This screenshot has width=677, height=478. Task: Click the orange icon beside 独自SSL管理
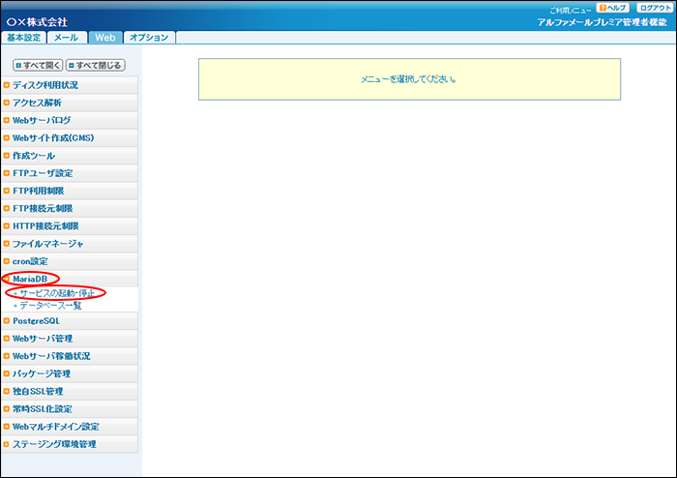(7, 392)
